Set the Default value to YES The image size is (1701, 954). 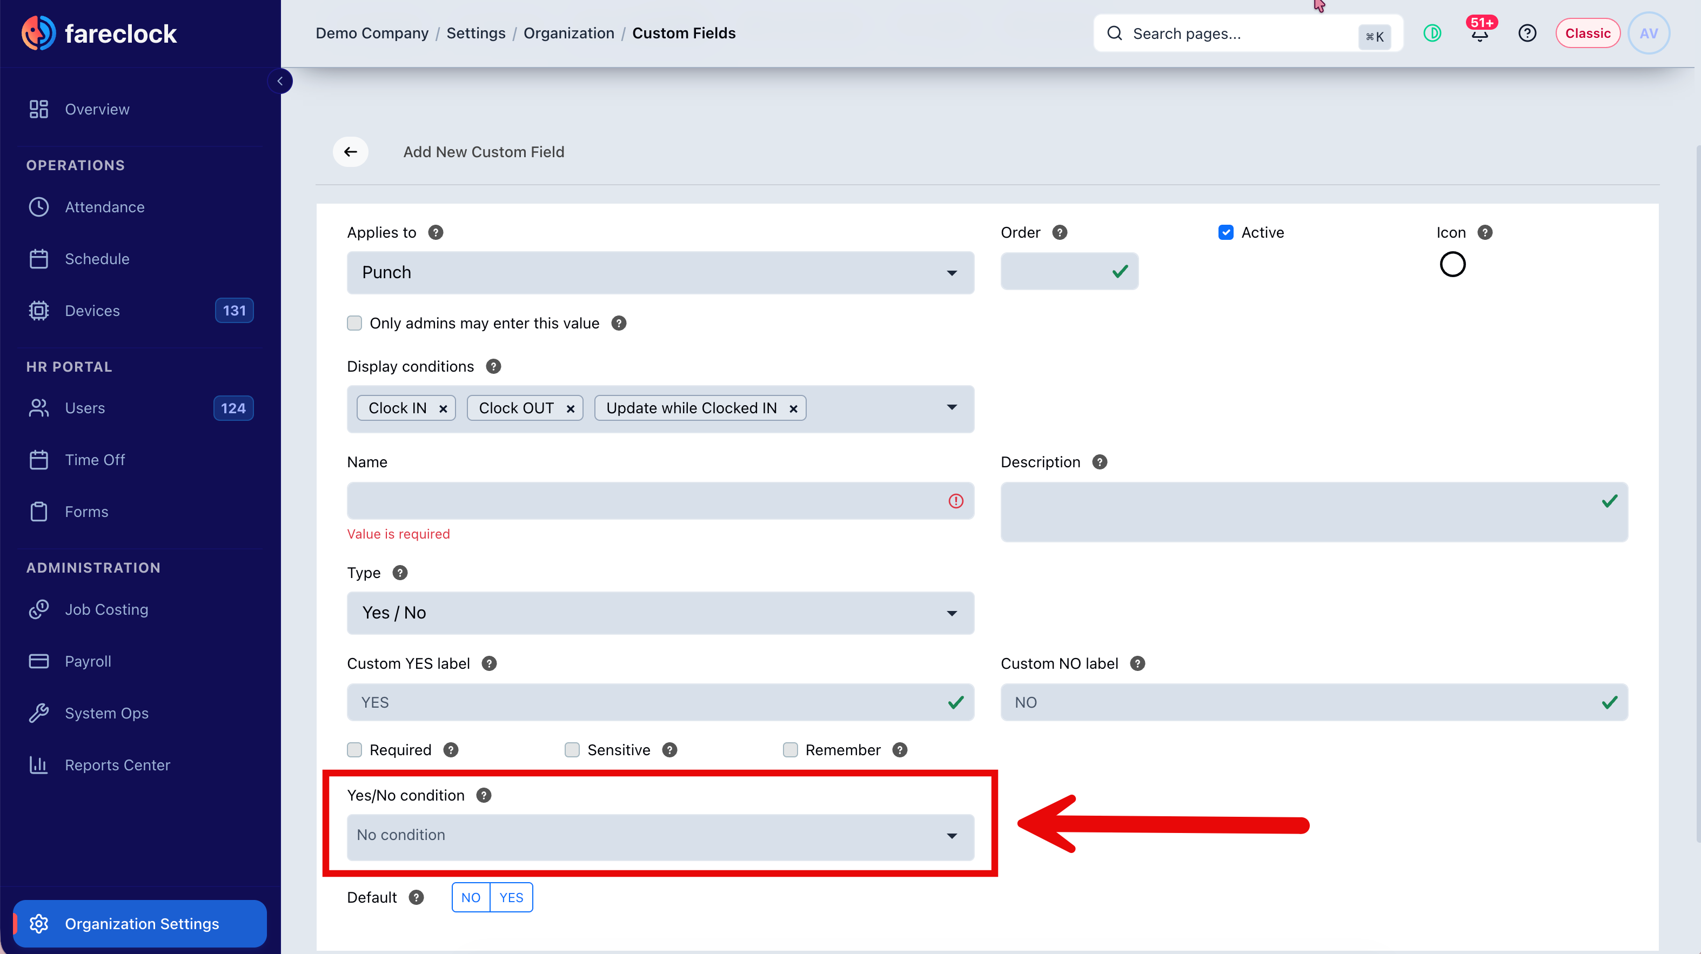coord(511,897)
